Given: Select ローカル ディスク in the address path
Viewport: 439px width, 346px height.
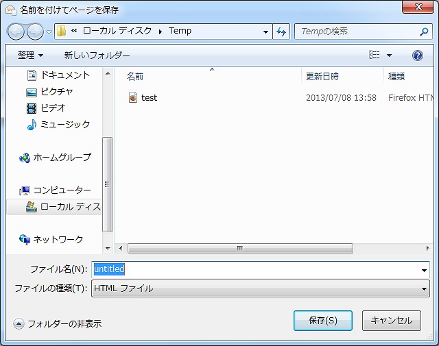Looking at the screenshot, I should click(x=117, y=30).
